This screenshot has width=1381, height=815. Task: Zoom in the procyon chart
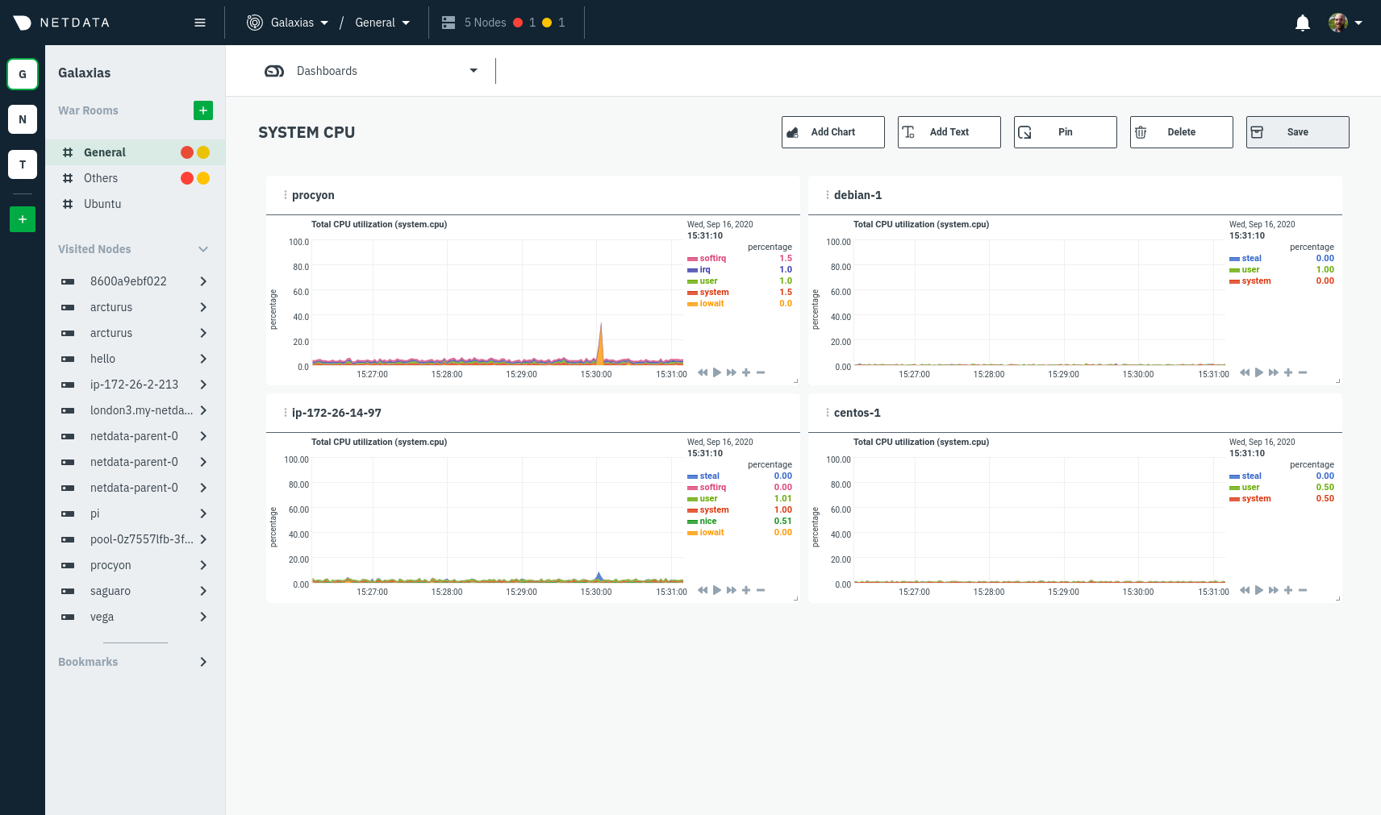pyautogui.click(x=746, y=372)
